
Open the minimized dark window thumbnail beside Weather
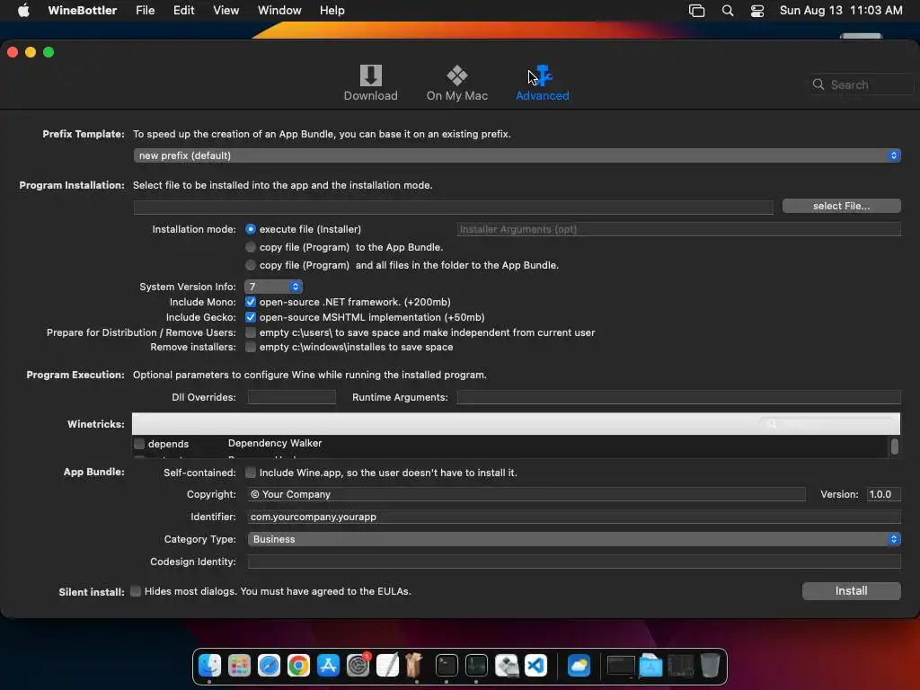click(621, 666)
